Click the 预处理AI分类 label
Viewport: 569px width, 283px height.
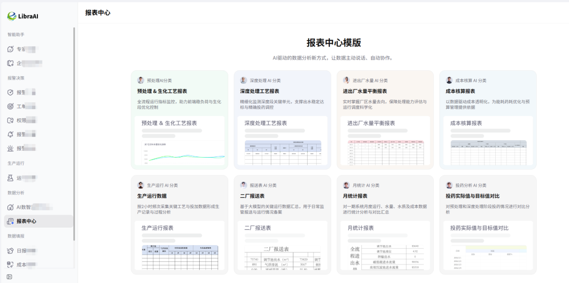(x=159, y=81)
